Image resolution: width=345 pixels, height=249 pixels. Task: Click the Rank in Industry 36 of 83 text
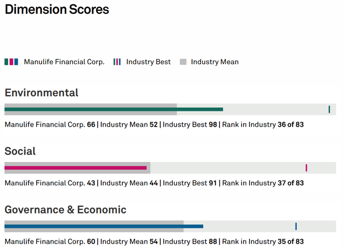pos(263,124)
